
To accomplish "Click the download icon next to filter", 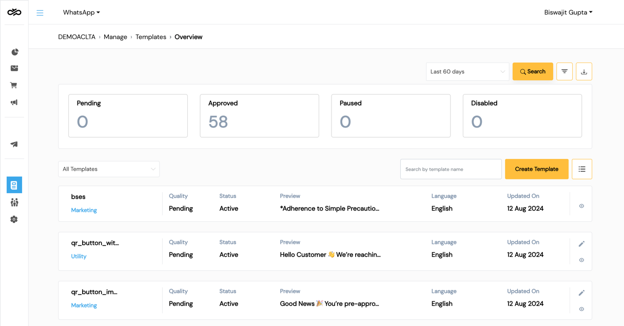I will pos(584,72).
